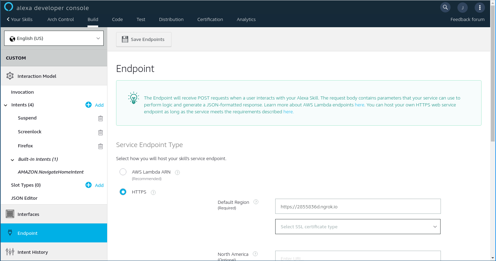Select AMAZON.NavigateHomeIntent
496x261 pixels.
pyautogui.click(x=51, y=172)
